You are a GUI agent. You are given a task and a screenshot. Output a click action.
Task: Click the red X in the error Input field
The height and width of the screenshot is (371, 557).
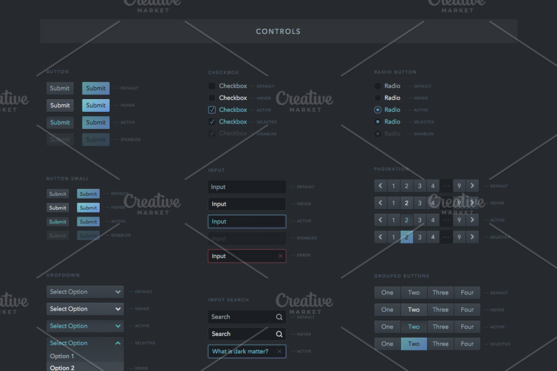pos(280,256)
